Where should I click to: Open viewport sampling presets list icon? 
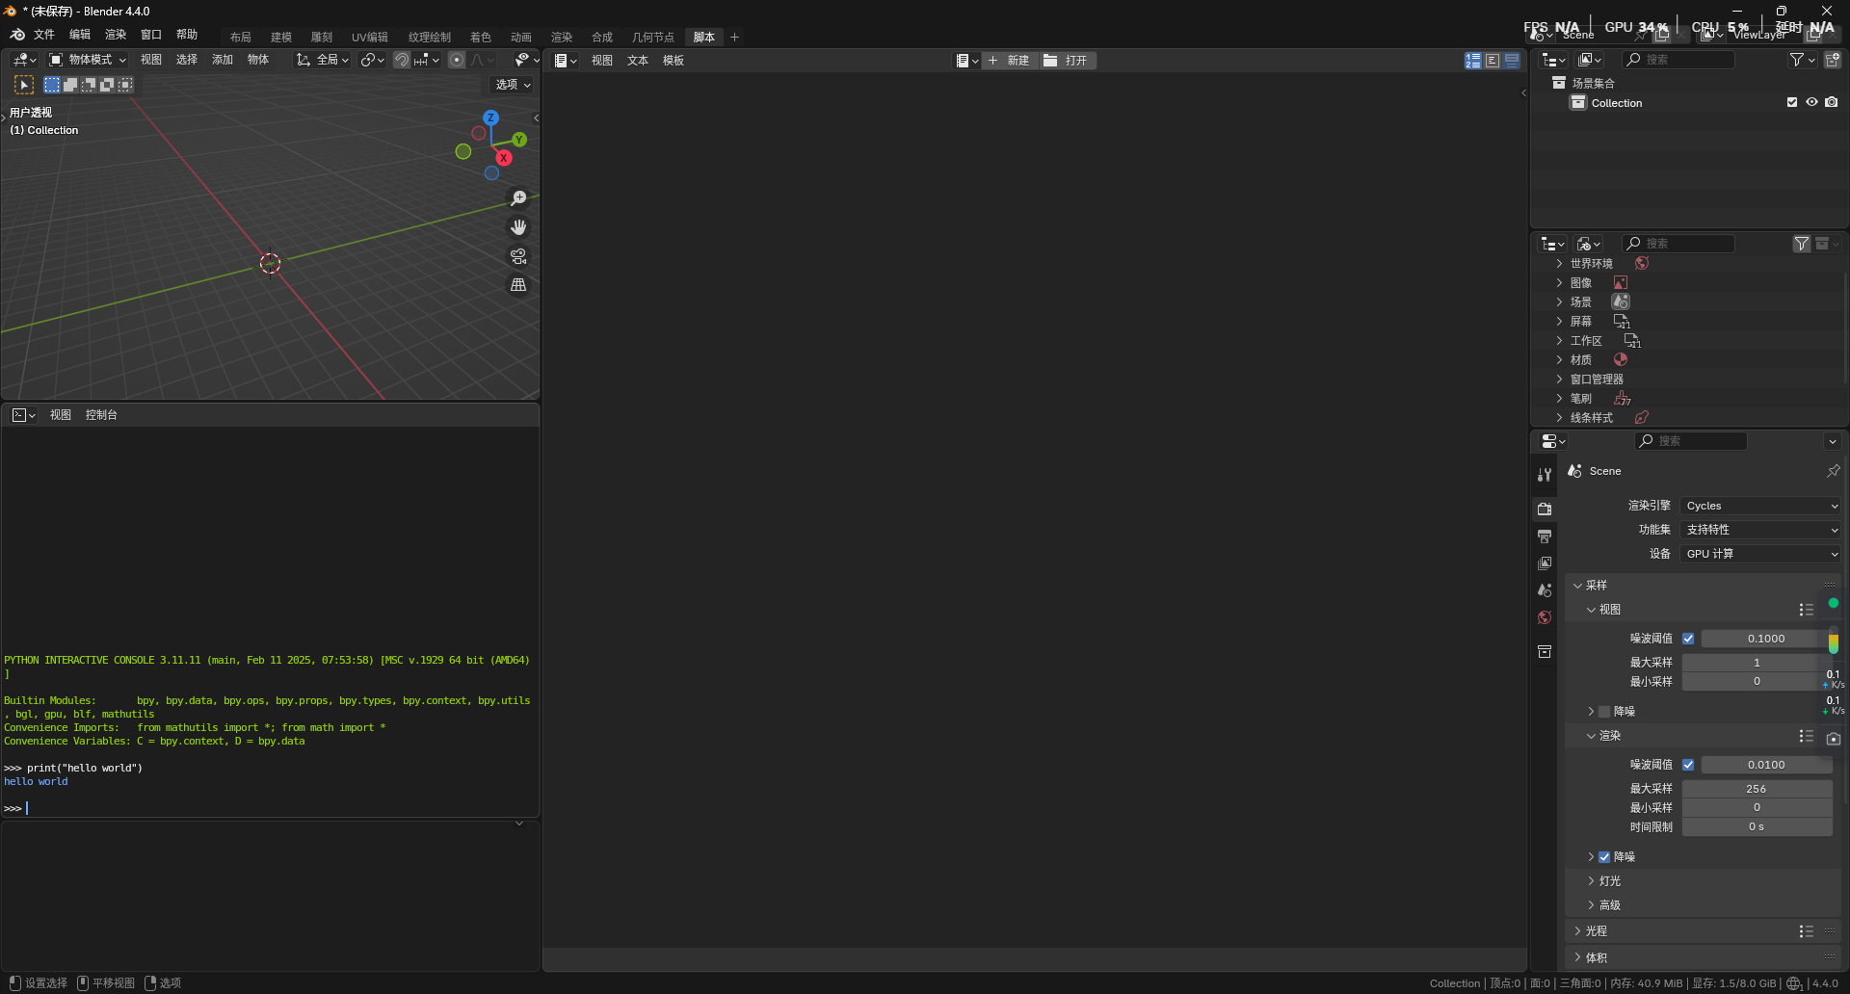(1806, 610)
